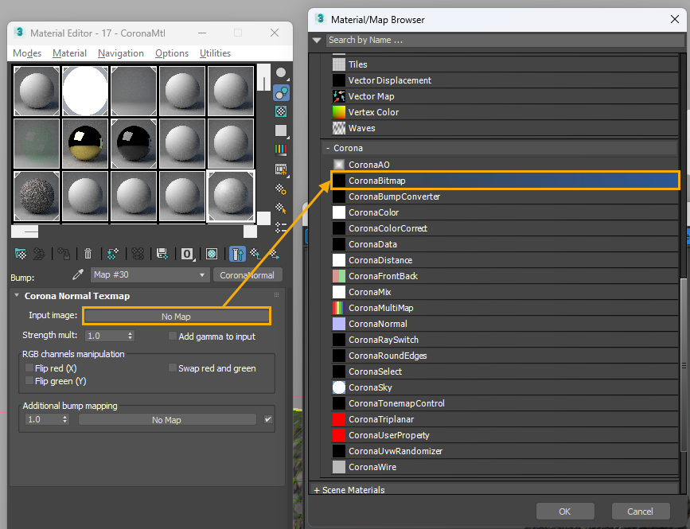Open the Sample Type sphere flyout

281,73
